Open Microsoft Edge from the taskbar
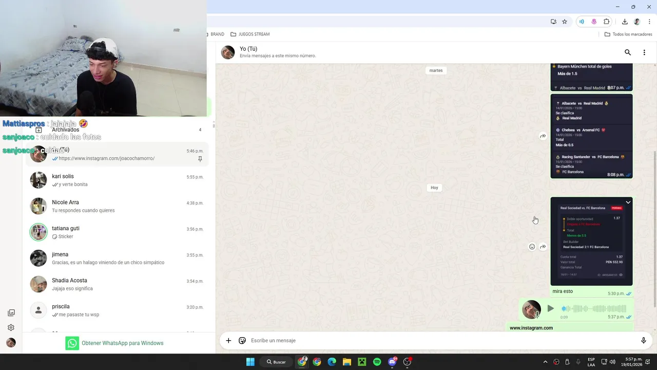657x370 pixels. tap(332, 362)
